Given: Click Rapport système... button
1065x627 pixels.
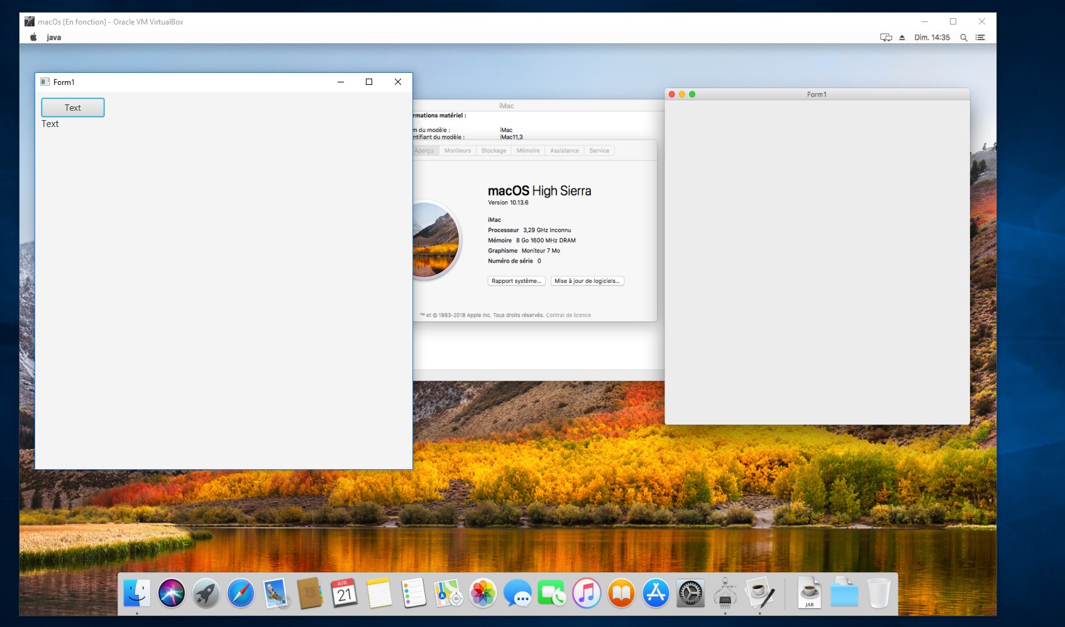Looking at the screenshot, I should (516, 281).
